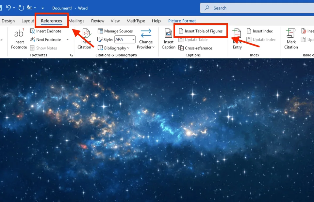Click Insert Table of Figures
314x202 pixels.
pos(201,31)
